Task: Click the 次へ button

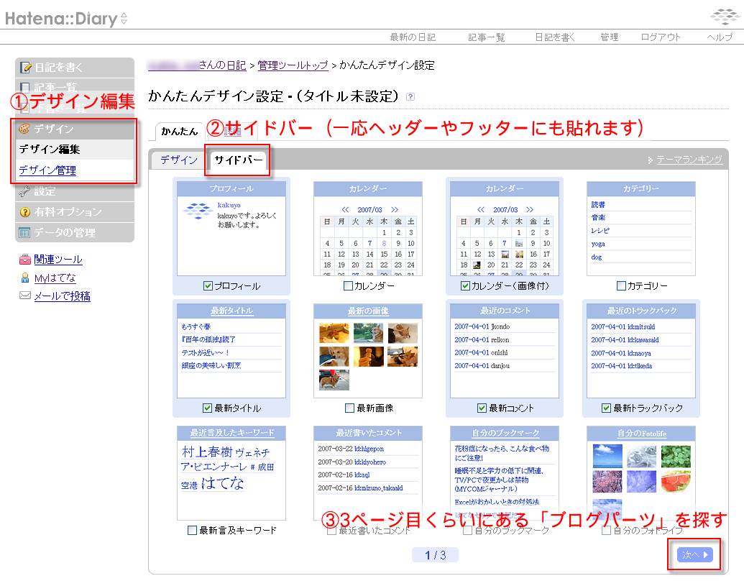Action: click(694, 554)
